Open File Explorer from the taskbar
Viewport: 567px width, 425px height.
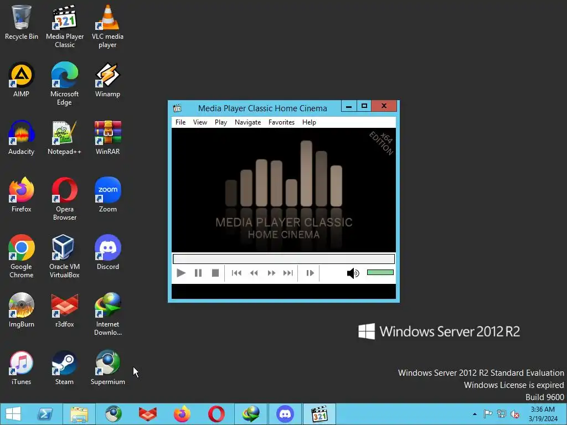click(x=79, y=414)
